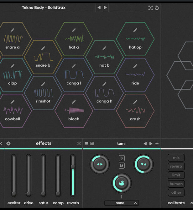Click the Tekno Body - Solidtrax preset name

point(44,8)
